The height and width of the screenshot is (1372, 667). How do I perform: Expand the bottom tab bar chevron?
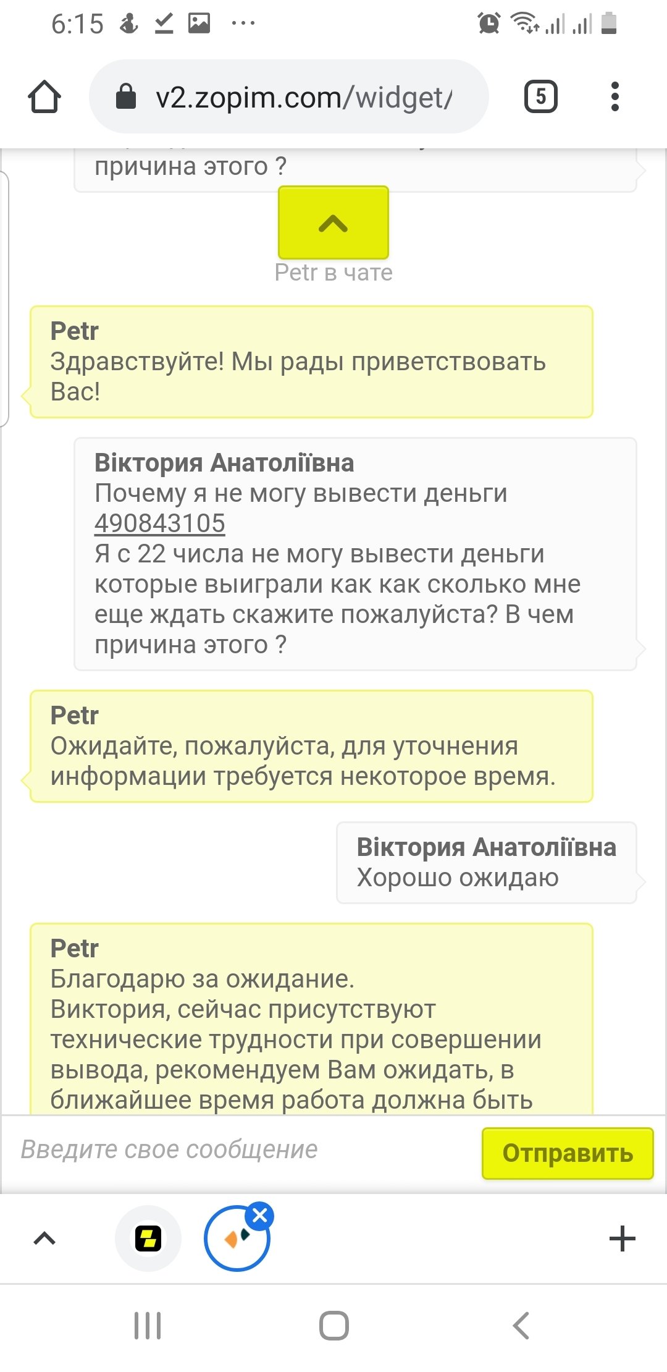pos(44,1238)
